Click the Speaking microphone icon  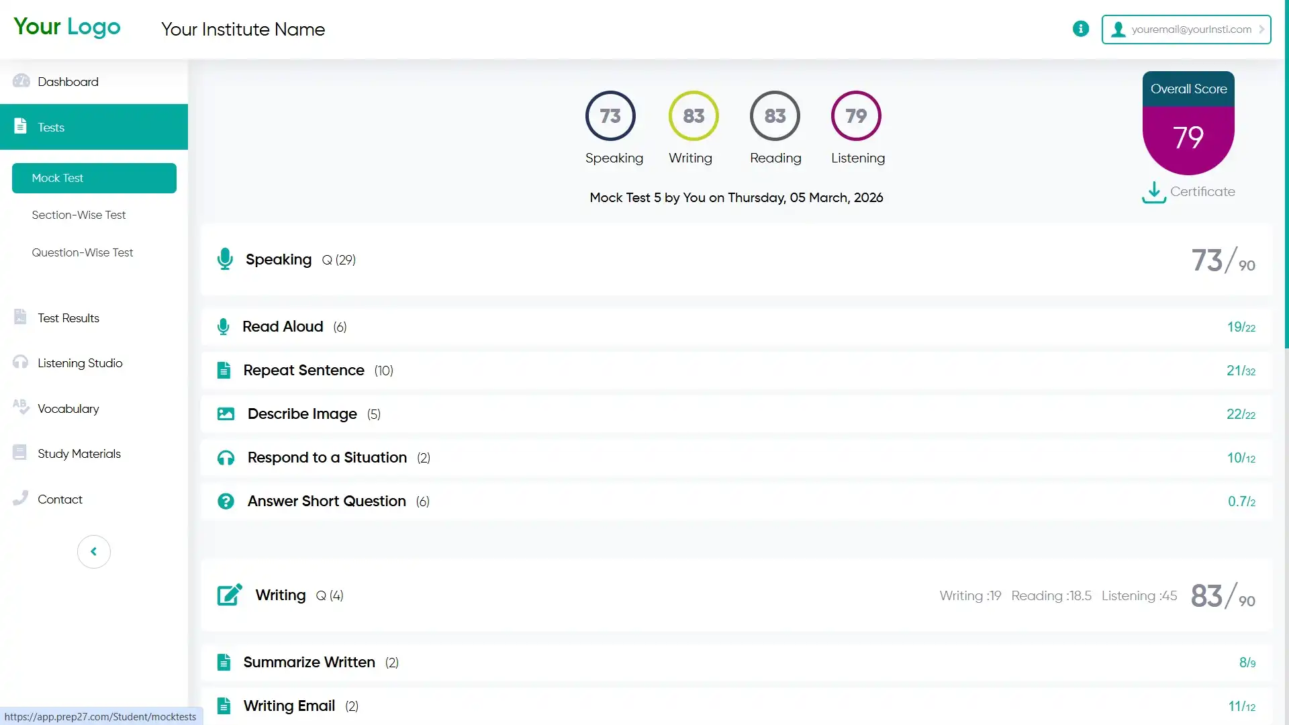point(225,259)
